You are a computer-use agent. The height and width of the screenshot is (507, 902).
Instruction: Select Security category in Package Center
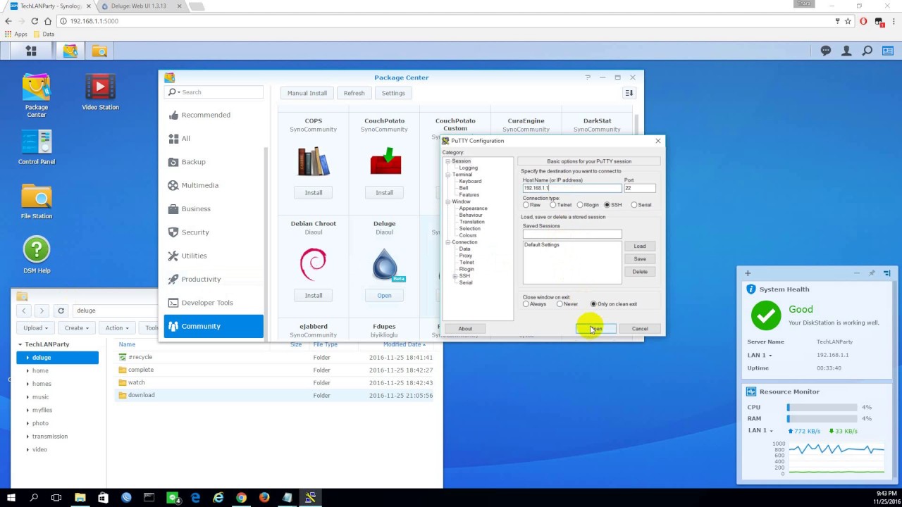click(x=214, y=232)
